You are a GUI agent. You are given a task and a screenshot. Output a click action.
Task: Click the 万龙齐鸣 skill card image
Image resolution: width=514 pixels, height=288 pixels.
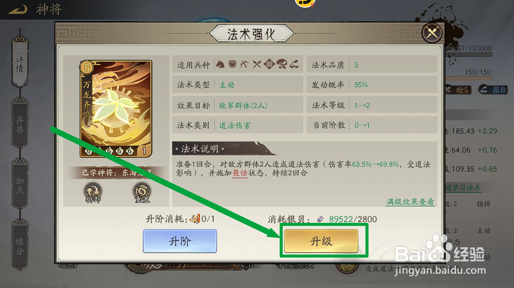click(x=116, y=109)
